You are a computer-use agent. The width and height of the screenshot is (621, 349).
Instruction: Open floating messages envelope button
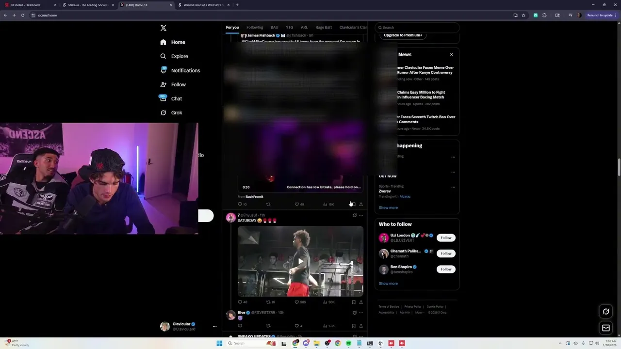point(606,328)
